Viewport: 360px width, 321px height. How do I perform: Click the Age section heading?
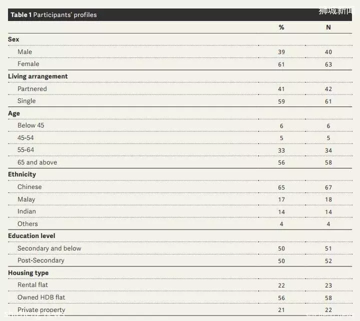tap(14, 113)
